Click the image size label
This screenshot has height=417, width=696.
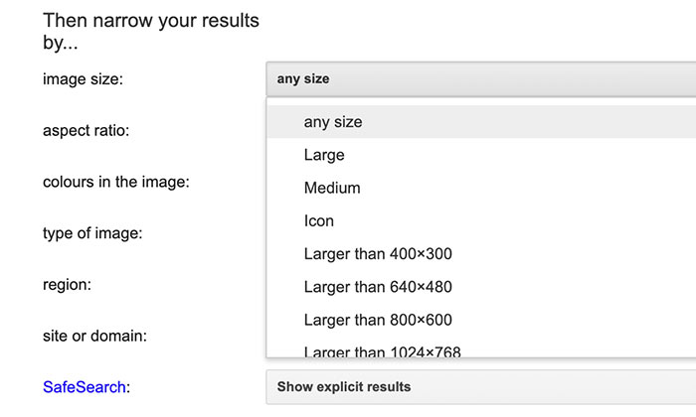83,78
